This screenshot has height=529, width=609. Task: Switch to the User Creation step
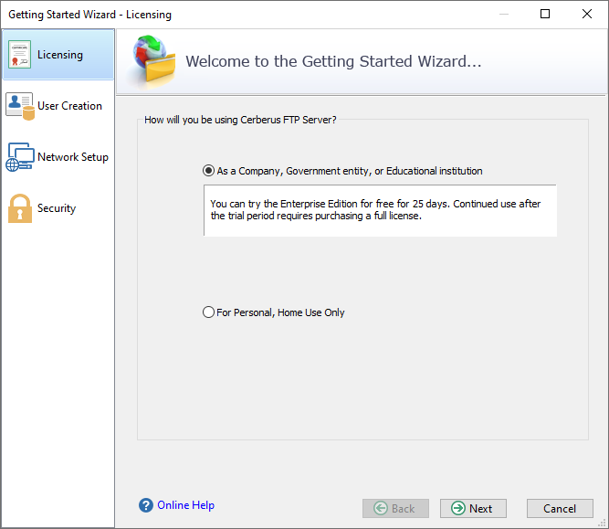click(x=69, y=106)
